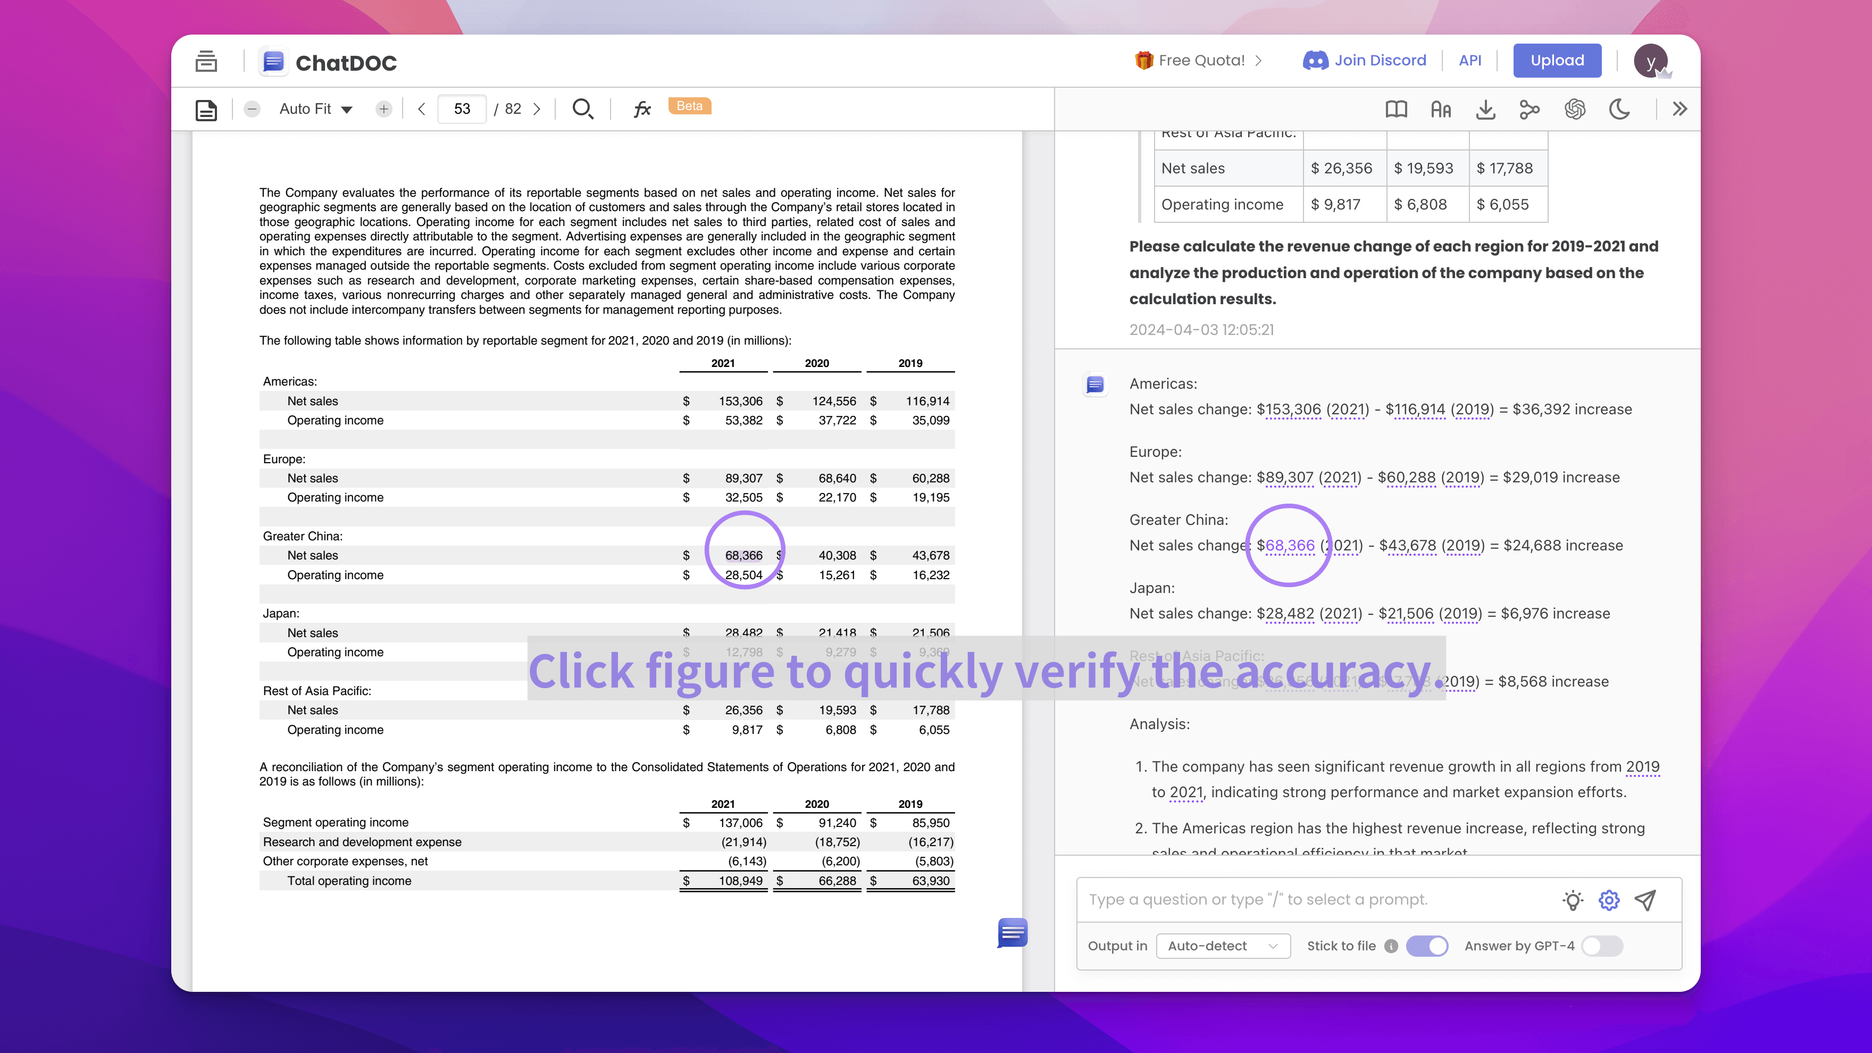Go to next page chevron
The width and height of the screenshot is (1872, 1053).
click(537, 109)
